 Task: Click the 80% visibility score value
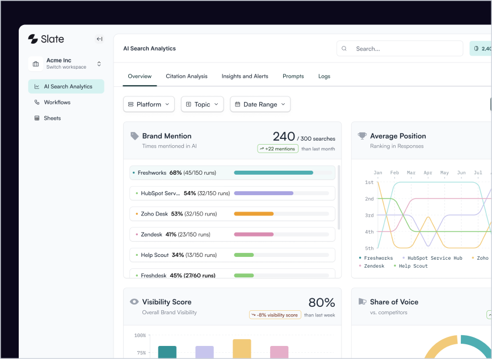(322, 302)
